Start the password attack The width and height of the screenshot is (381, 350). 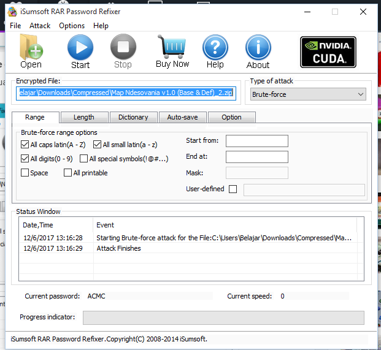[80, 51]
